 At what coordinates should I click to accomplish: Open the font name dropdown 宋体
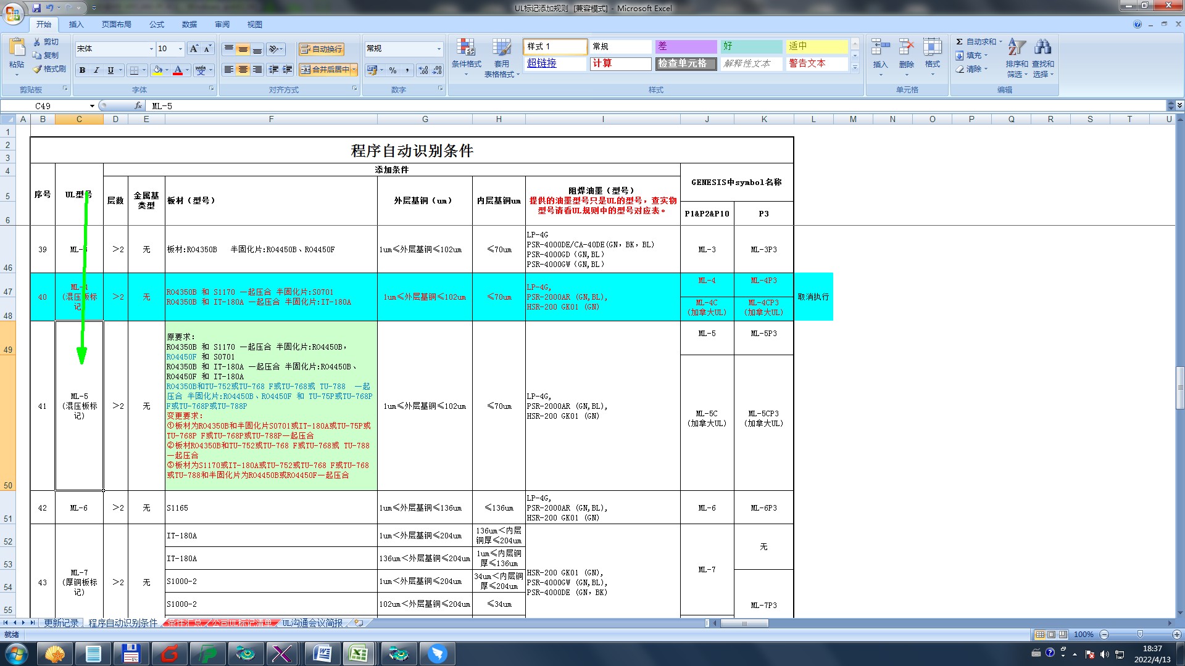[151, 49]
